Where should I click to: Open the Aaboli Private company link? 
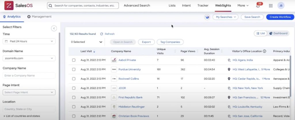(x=127, y=60)
